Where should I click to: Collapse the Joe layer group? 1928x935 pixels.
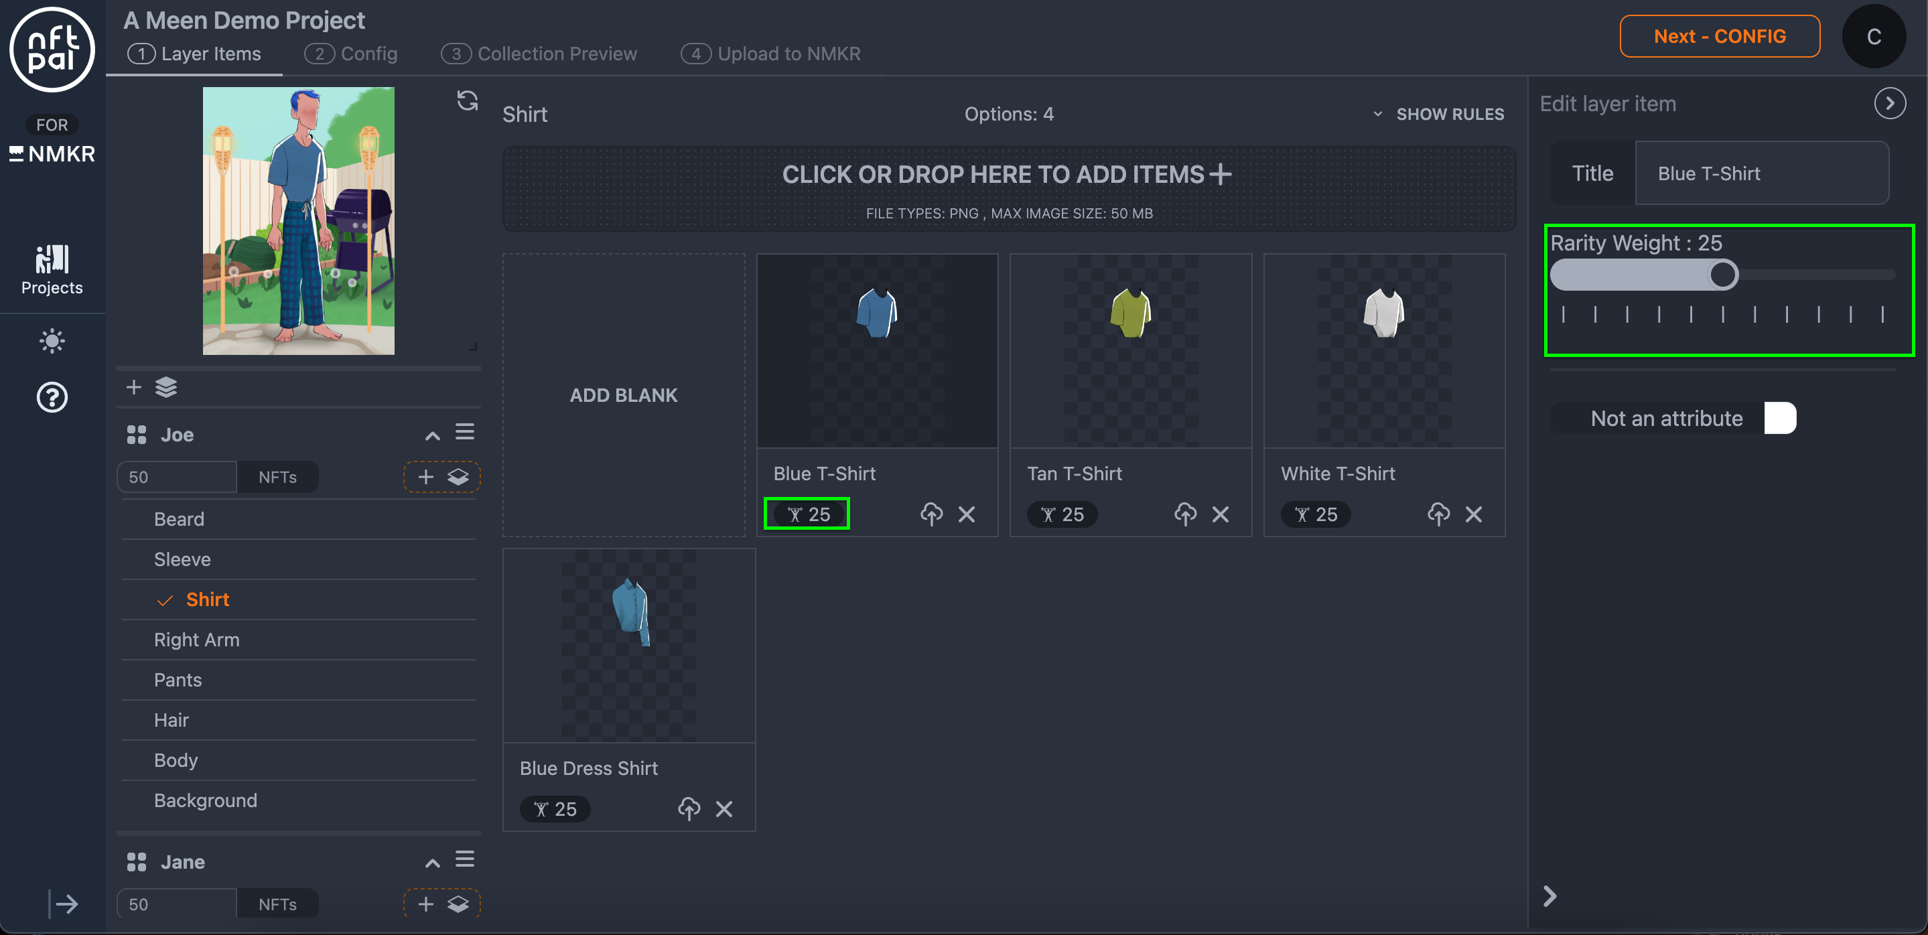pyautogui.click(x=432, y=435)
